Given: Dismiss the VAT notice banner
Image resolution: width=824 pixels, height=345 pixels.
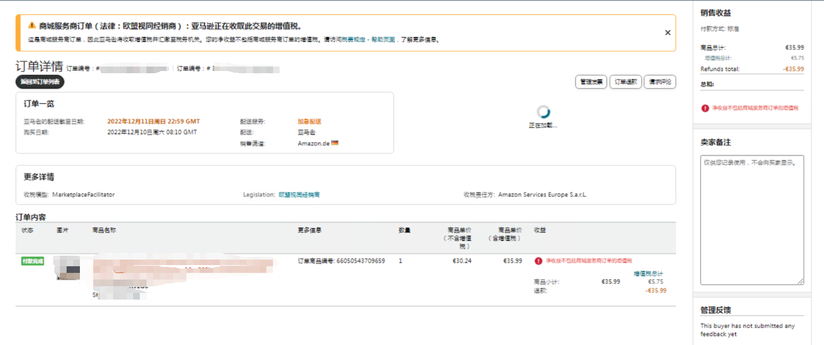Looking at the screenshot, I should coord(668,33).
